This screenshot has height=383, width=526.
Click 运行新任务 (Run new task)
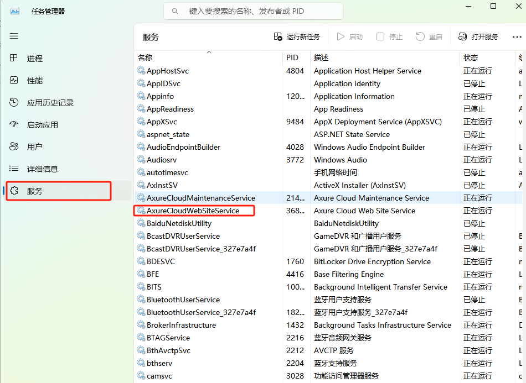(x=297, y=37)
